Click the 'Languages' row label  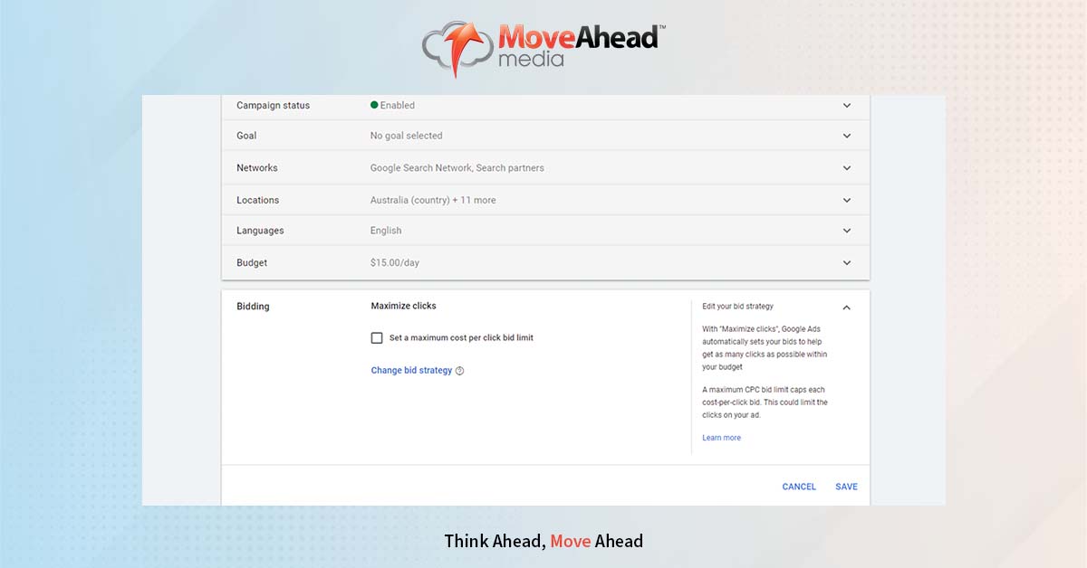click(260, 231)
